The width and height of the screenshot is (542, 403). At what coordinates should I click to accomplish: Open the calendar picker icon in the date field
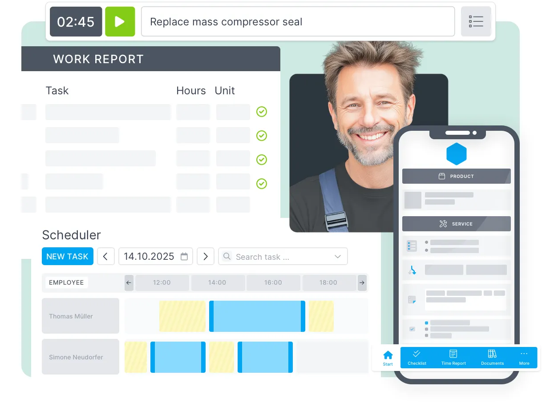coord(184,257)
